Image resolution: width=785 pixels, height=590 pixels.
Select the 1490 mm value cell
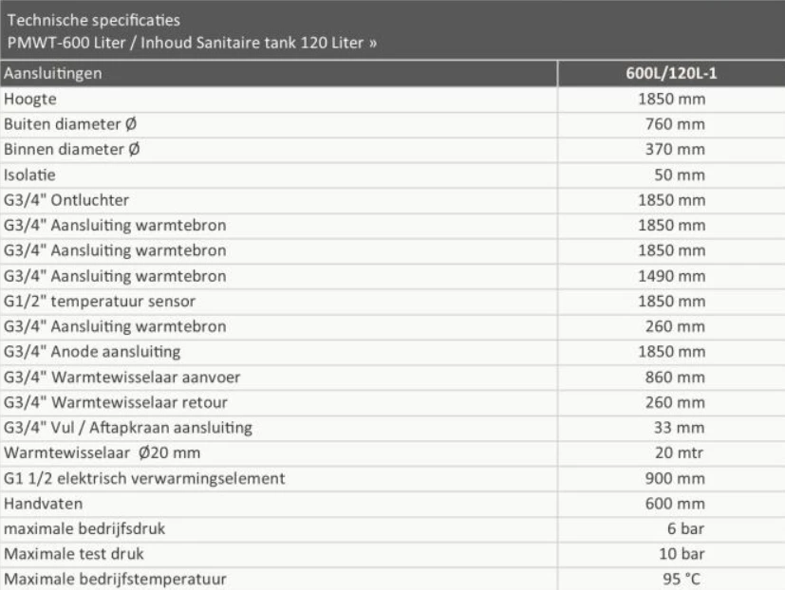pos(674,276)
